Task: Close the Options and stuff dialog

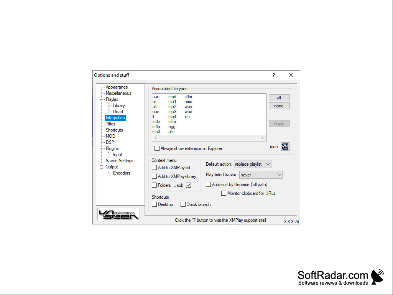Action: (x=291, y=75)
